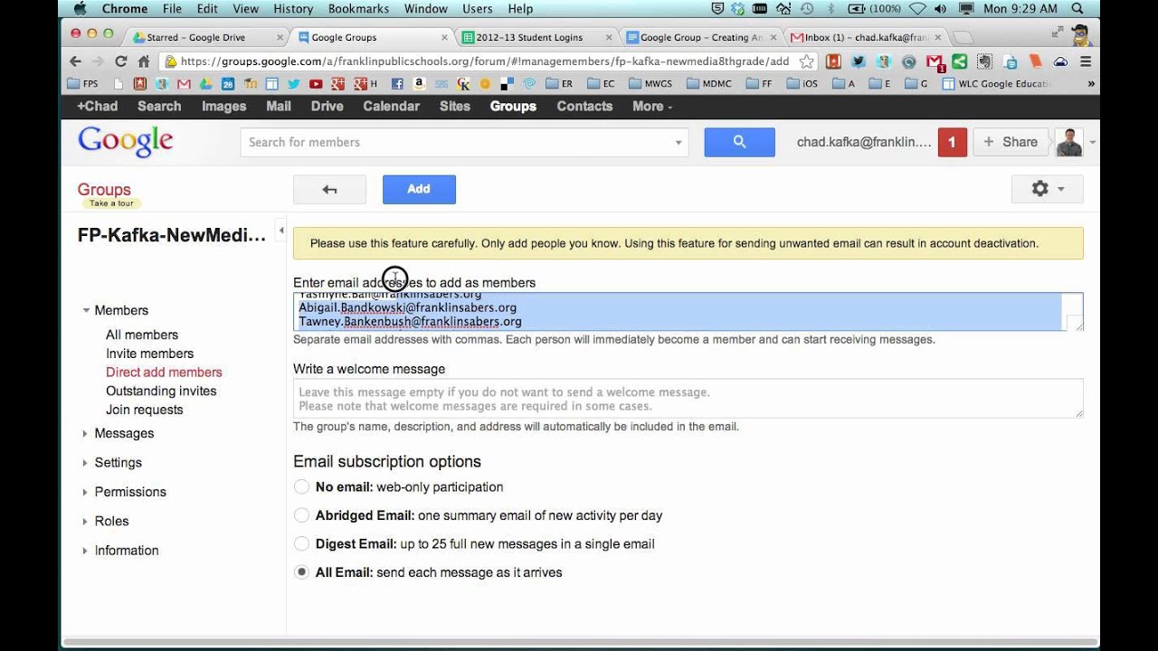Expand the Information section
Screen dimensions: 1158x651
[x=85, y=551]
